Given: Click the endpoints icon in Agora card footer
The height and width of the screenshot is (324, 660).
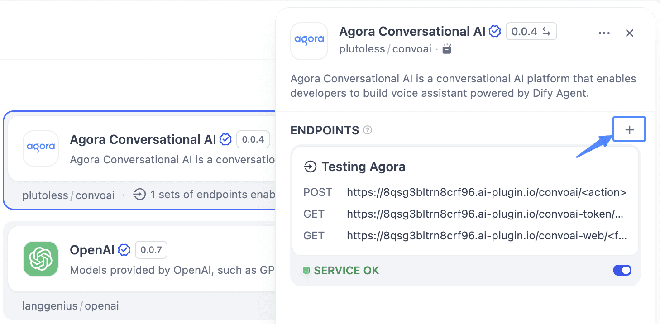Looking at the screenshot, I should click(x=139, y=195).
